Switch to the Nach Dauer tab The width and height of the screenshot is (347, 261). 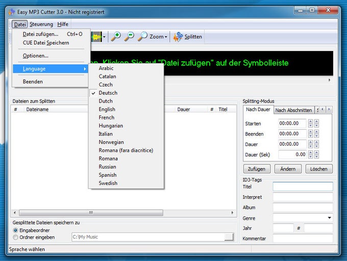(258, 109)
